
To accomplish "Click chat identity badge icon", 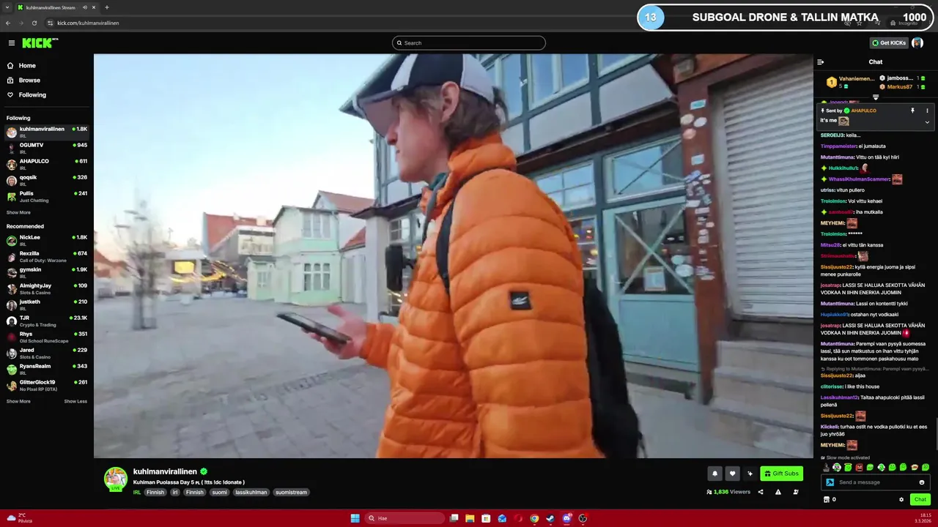I will [x=830, y=482].
